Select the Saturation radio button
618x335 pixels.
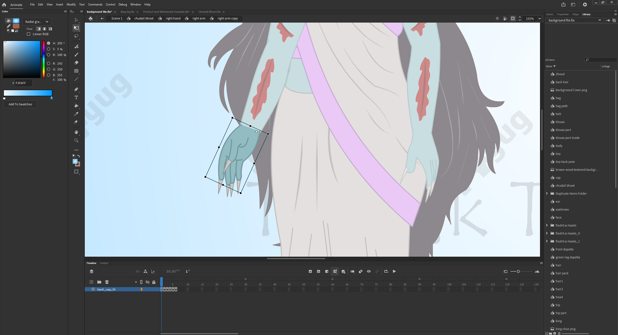[x=49, y=49]
